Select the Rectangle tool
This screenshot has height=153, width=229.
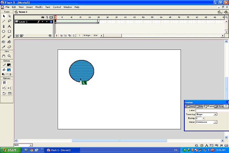point(9,31)
